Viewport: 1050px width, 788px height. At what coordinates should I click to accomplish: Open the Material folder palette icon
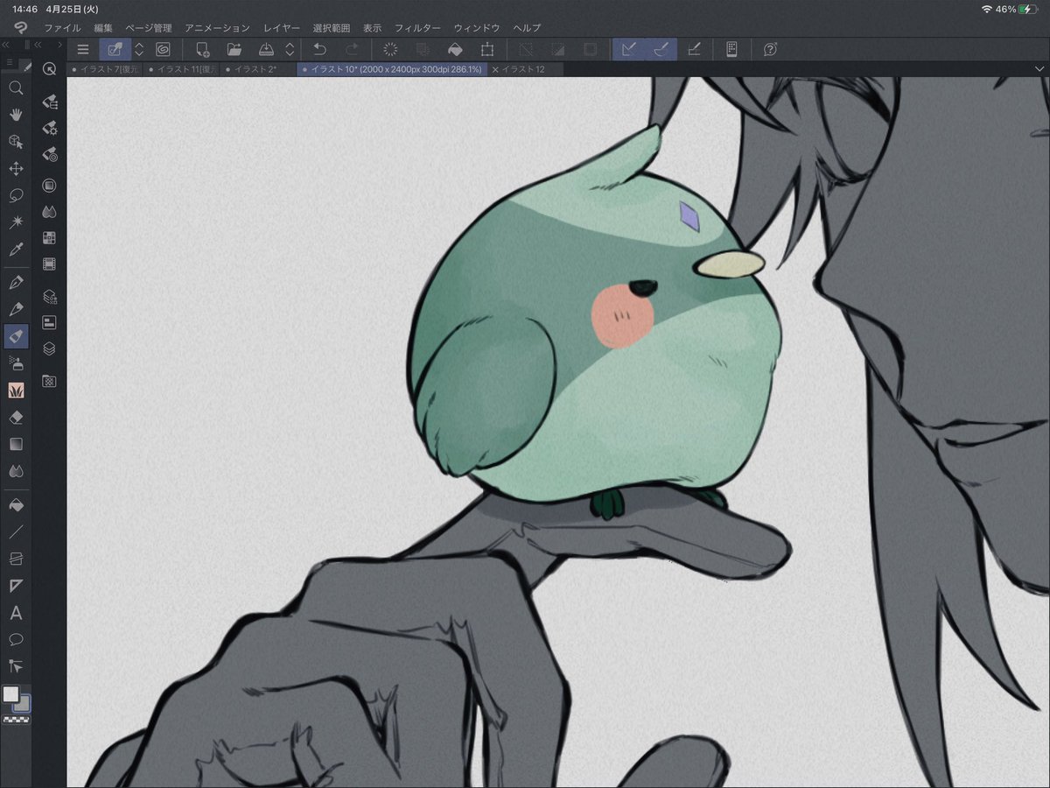coord(50,381)
